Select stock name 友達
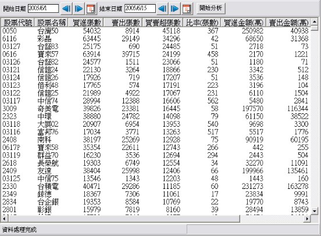 (44, 171)
